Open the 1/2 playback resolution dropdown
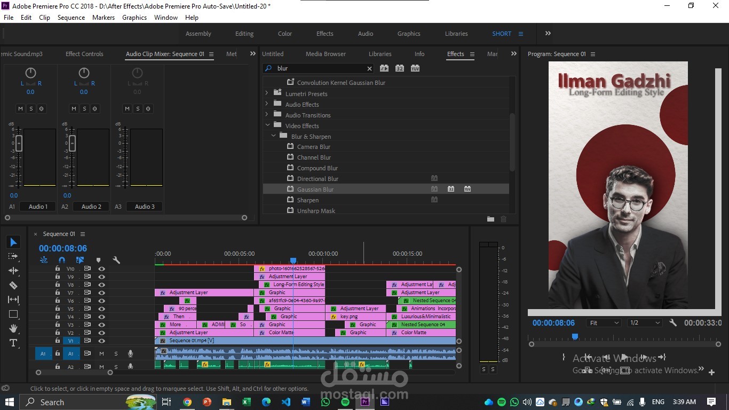Viewport: 729px width, 410px height. pyautogui.click(x=645, y=323)
